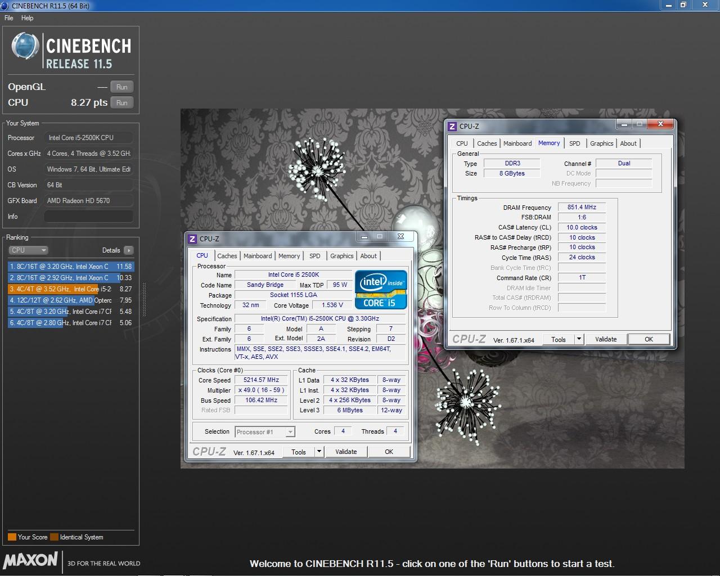
Task: Click the Info input field
Action: point(89,217)
